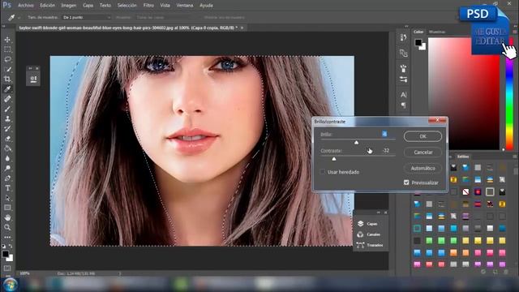Select the Eraser tool
The width and height of the screenshot is (519, 292).
tap(7, 139)
